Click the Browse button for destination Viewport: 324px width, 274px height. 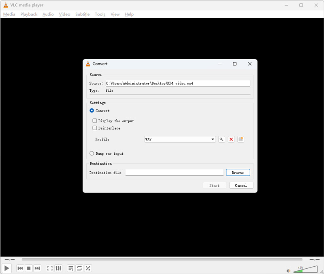coord(238,172)
